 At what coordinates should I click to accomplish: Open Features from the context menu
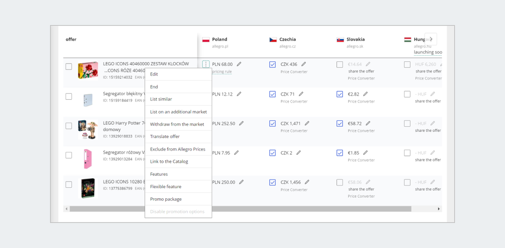point(178,174)
